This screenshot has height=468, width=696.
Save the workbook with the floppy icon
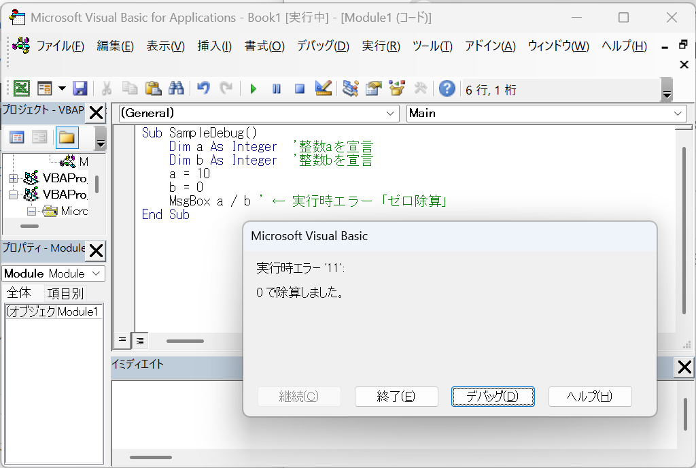[80, 88]
